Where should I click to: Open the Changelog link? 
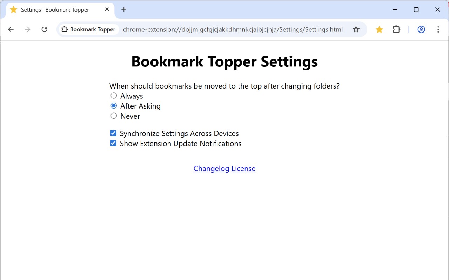(211, 168)
